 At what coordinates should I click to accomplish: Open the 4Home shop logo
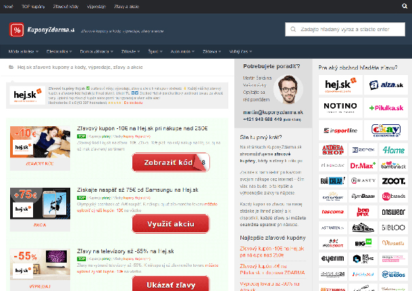[x=393, y=150]
